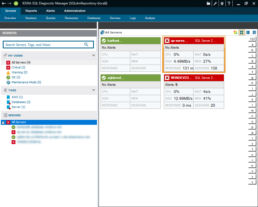Click green check icon on sqldevrd card

(104, 78)
